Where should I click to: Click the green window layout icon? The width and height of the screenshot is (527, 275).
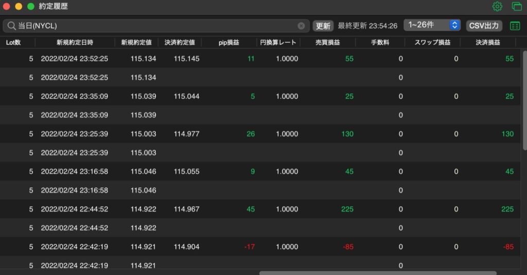[x=517, y=6]
